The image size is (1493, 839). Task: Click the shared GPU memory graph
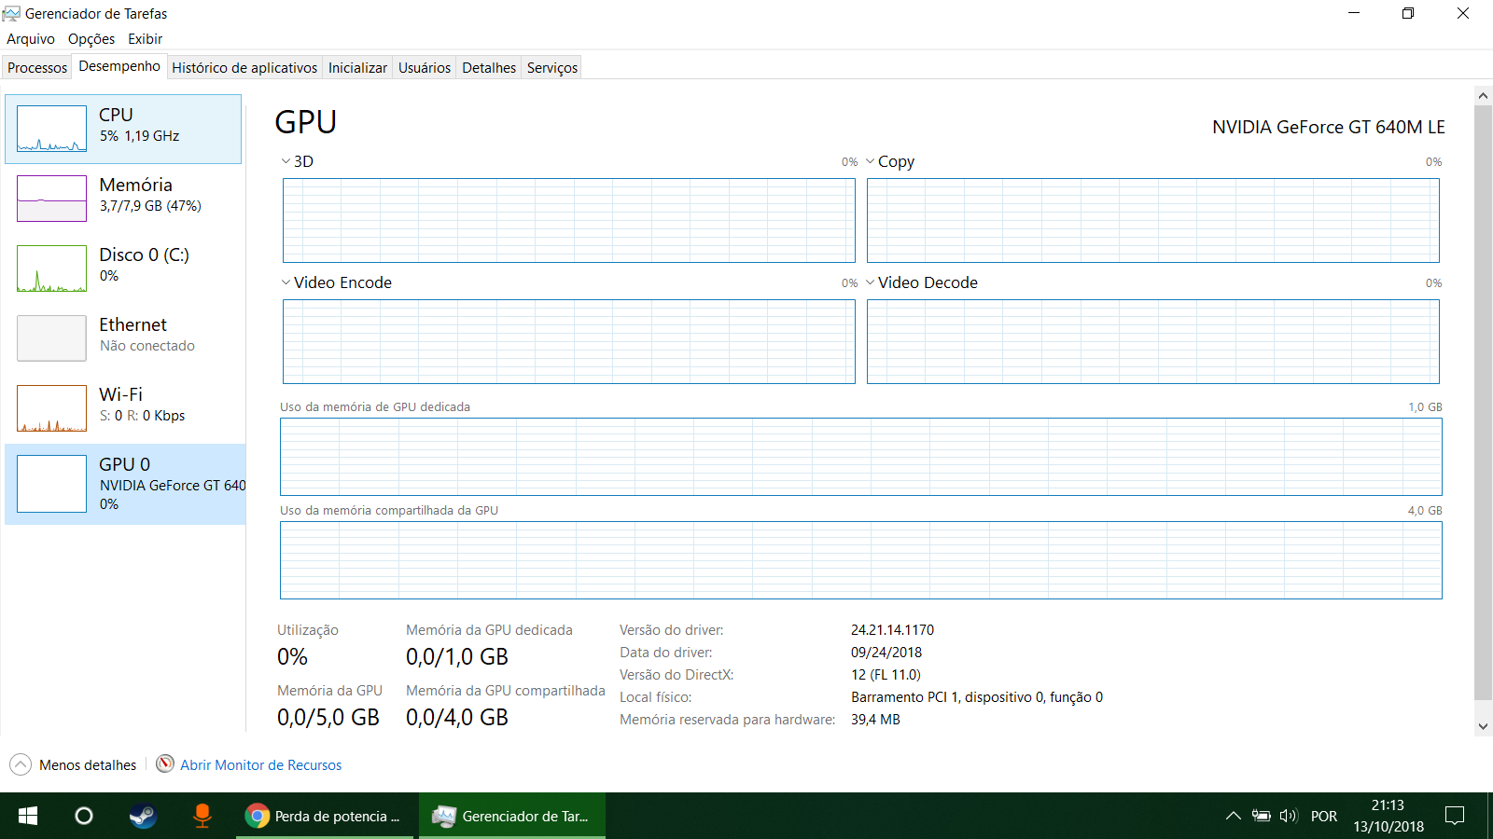tap(861, 560)
